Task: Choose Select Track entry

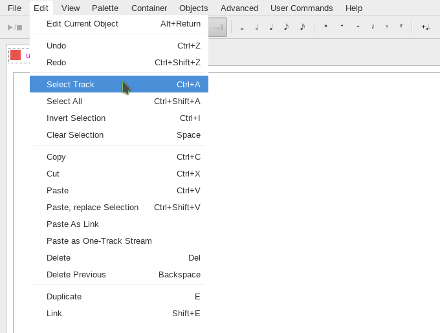Action: click(119, 84)
